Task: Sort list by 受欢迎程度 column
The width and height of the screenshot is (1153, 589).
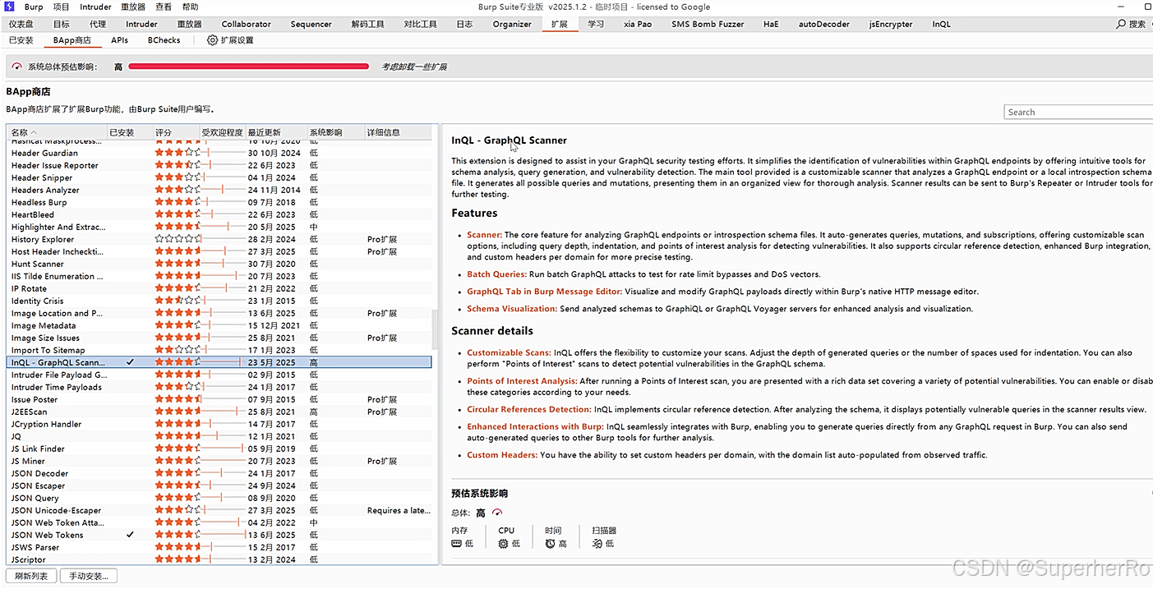Action: (x=223, y=132)
